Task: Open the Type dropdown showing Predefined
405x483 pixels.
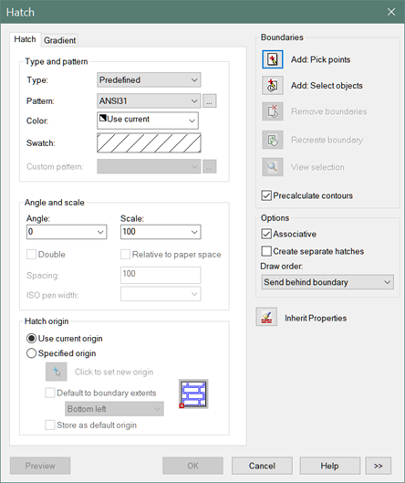Action: (149, 80)
